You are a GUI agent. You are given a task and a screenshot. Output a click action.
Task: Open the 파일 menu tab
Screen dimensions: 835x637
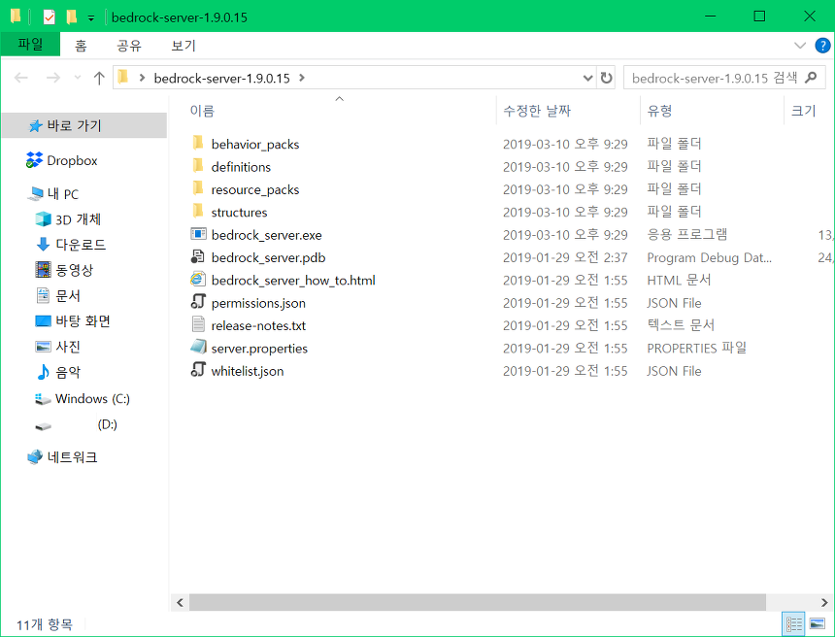pyautogui.click(x=30, y=45)
